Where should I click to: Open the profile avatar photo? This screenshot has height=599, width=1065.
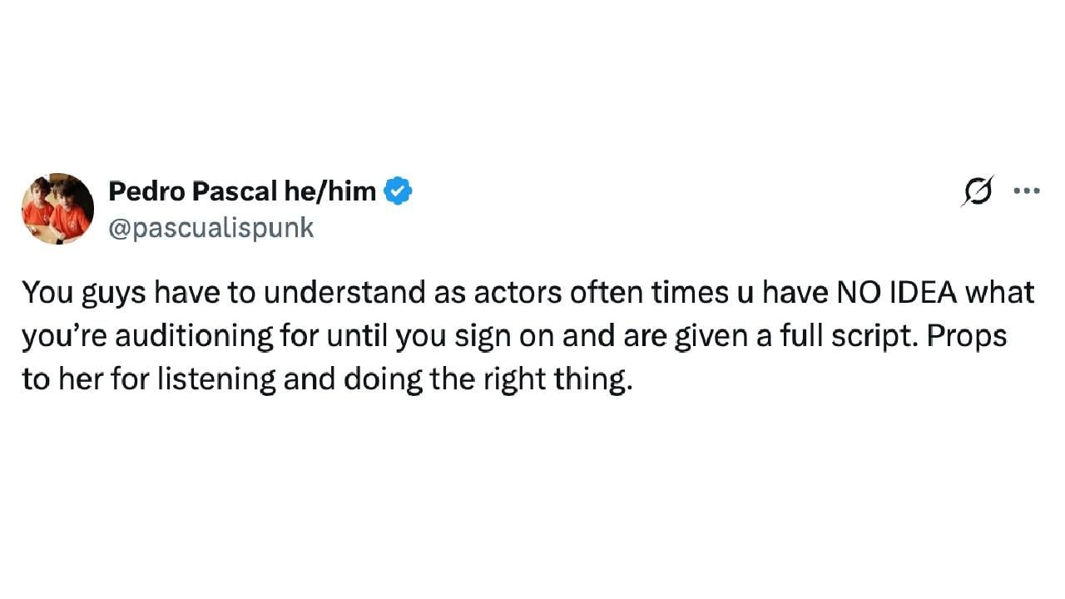pos(57,209)
